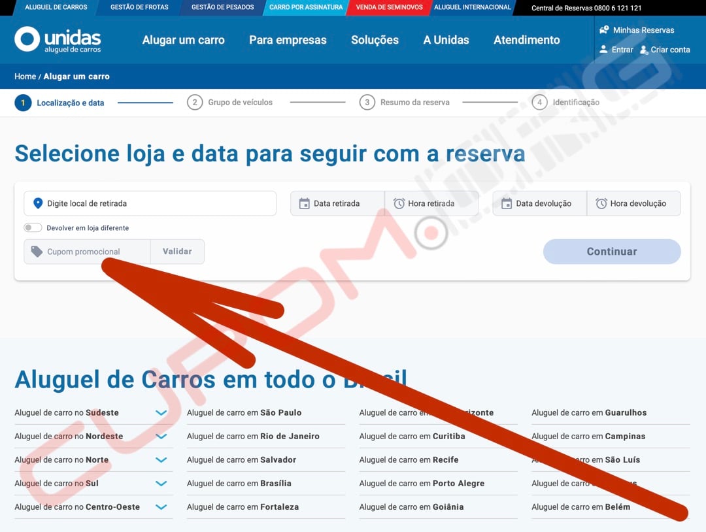The width and height of the screenshot is (706, 532).
Task: Click Alugar um carro breadcrumb
Action: click(x=76, y=76)
